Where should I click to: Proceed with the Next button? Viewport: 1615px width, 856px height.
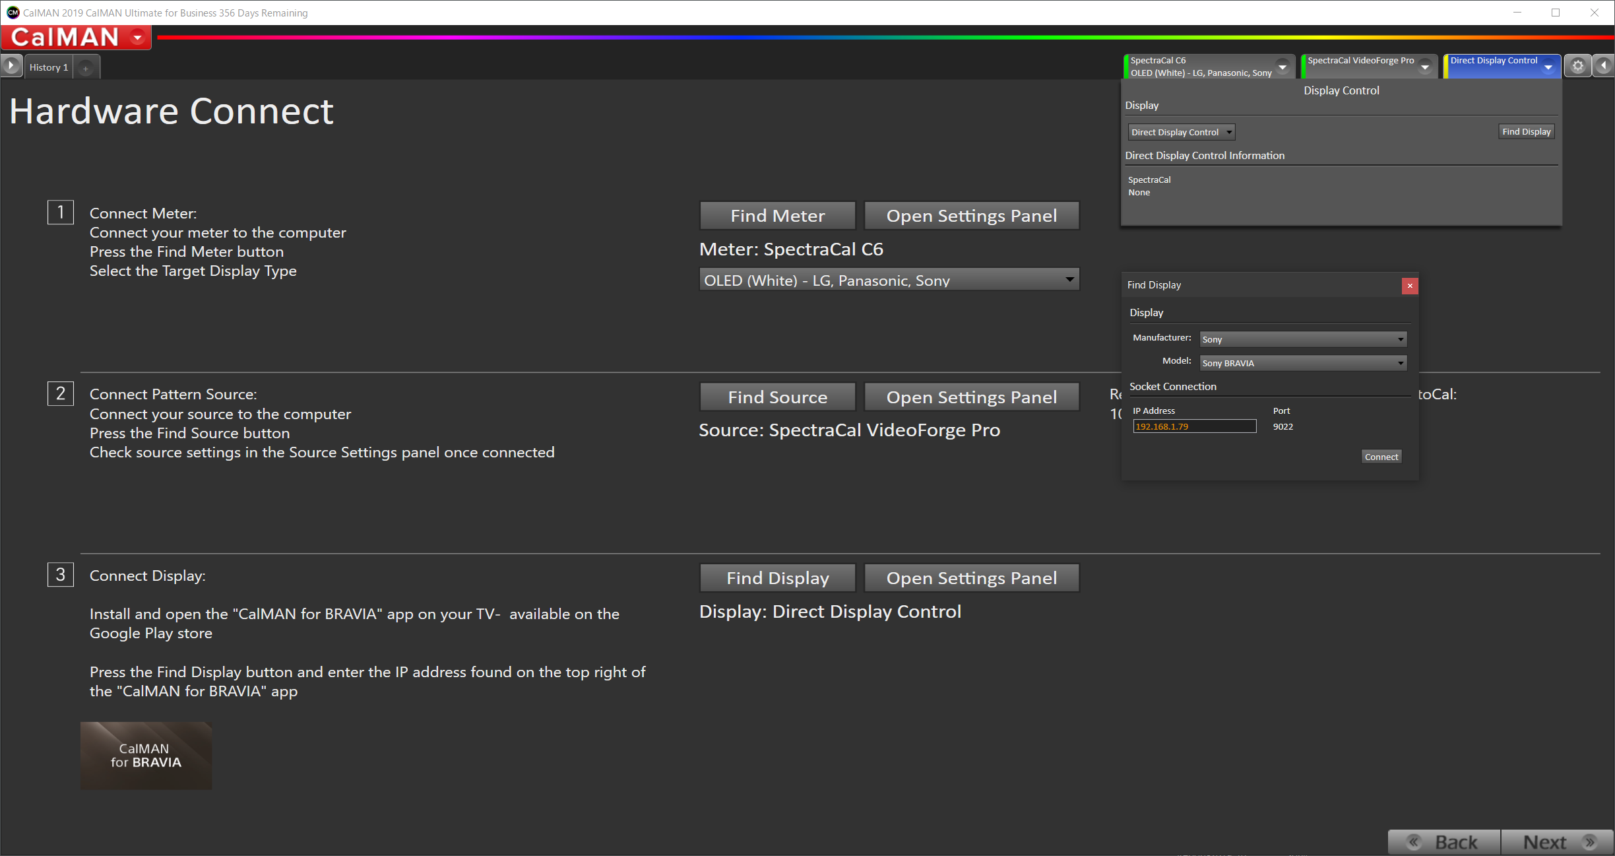coord(1557,842)
